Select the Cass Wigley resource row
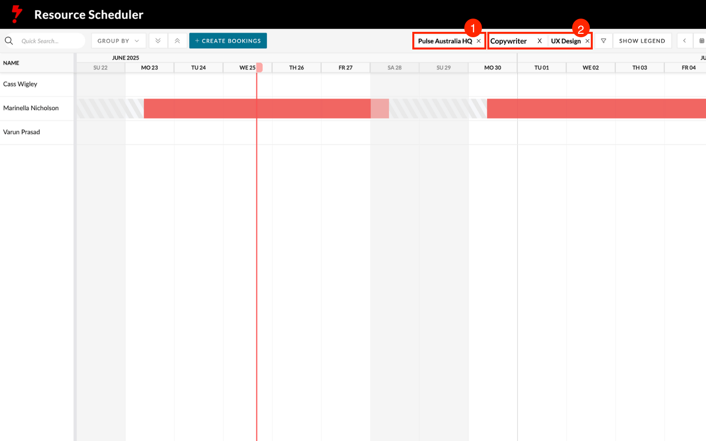 pos(20,84)
